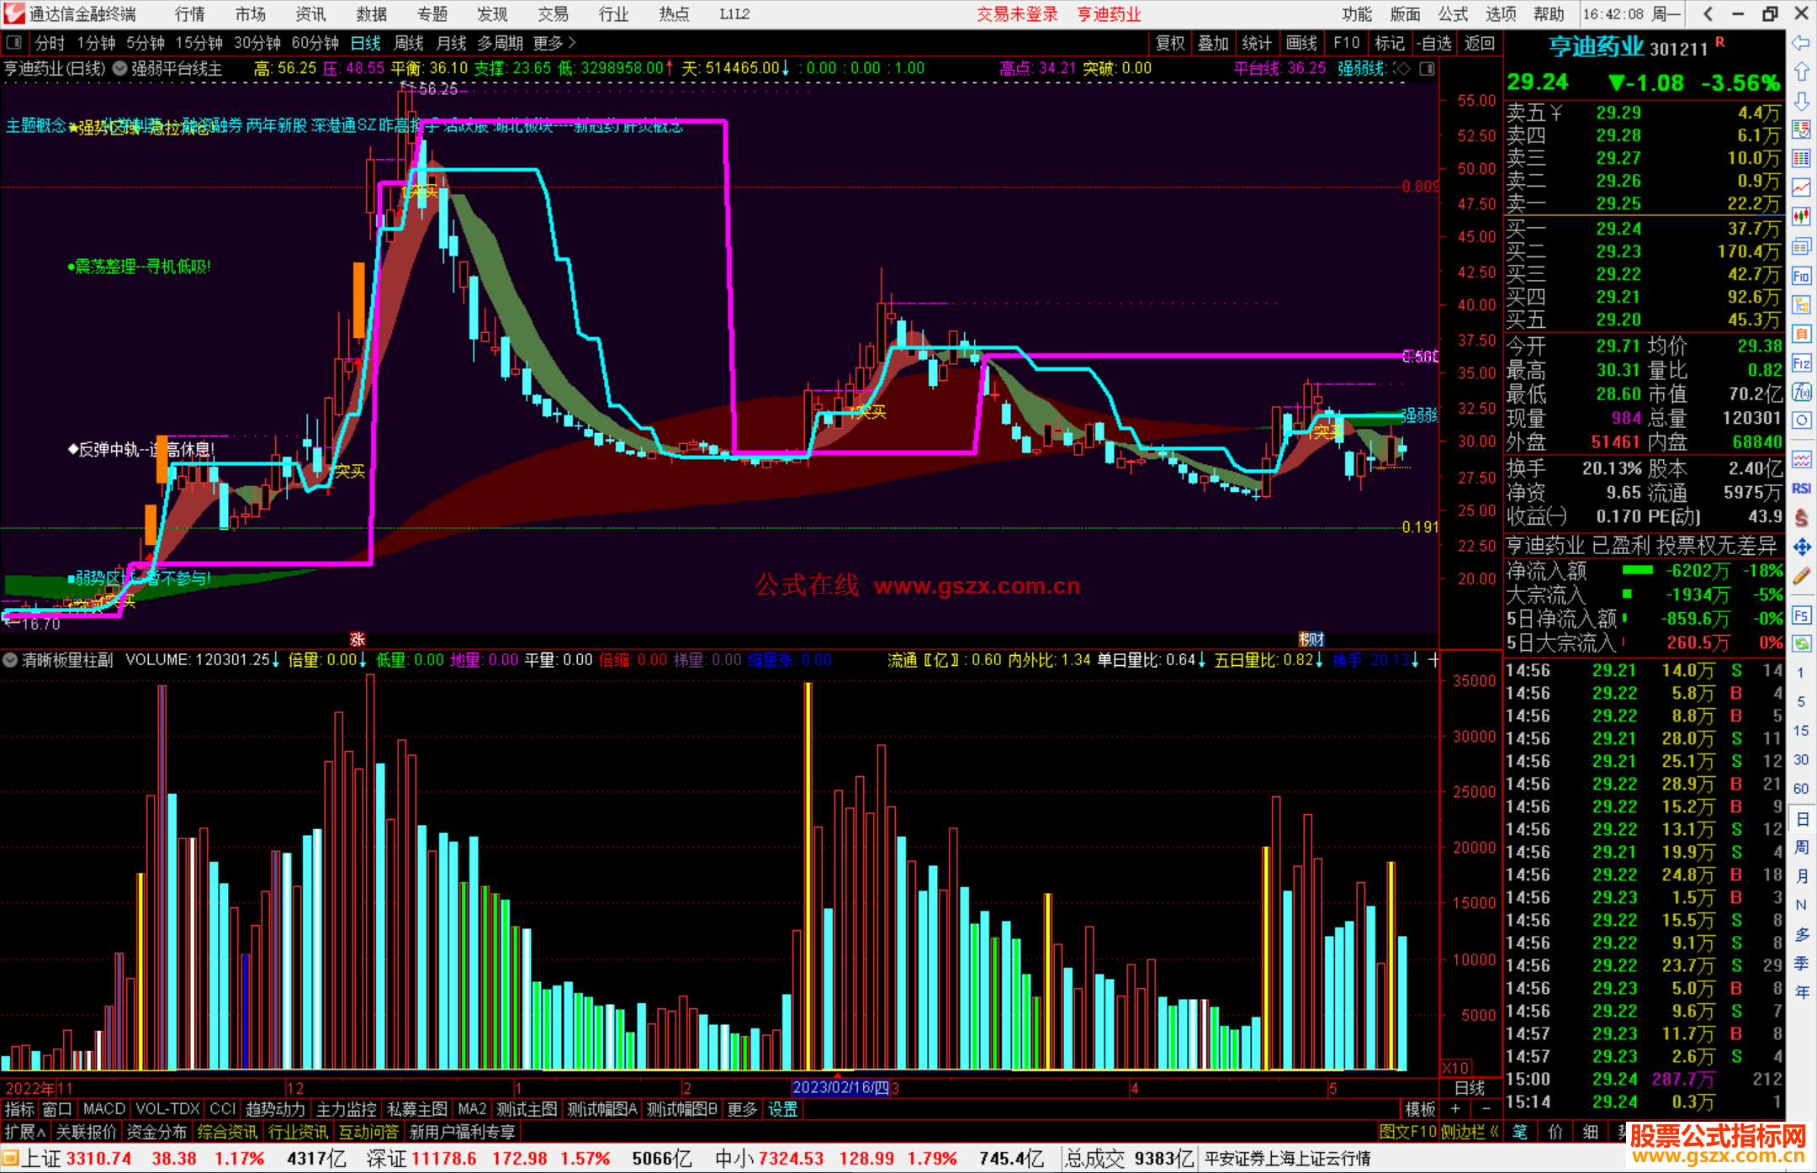Expand the 更多 periods chevron
Viewport: 1817px width, 1173px height.
[572, 42]
